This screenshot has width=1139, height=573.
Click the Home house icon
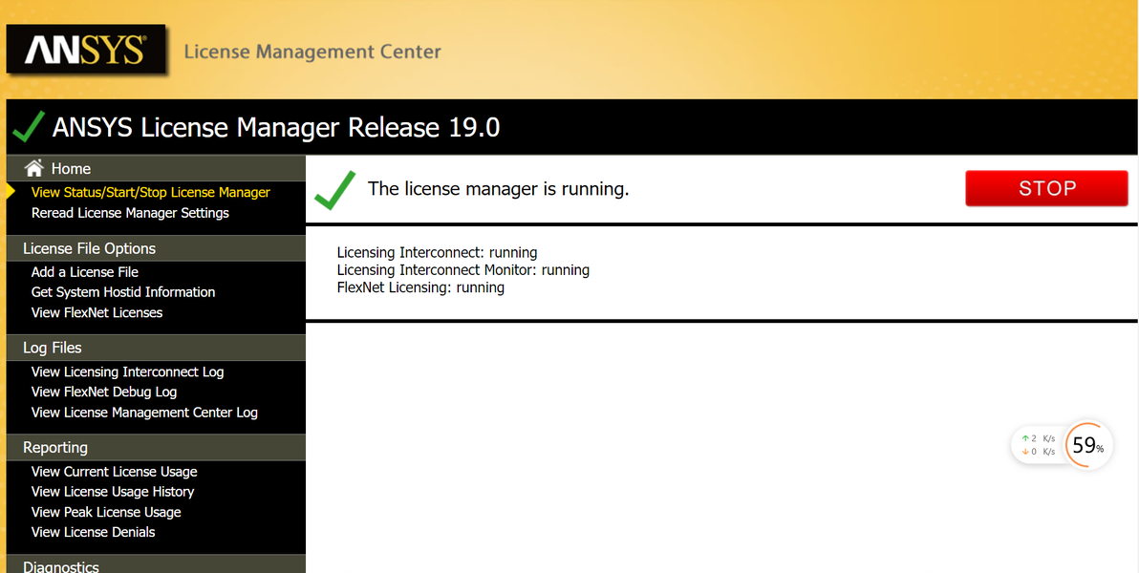(x=34, y=168)
